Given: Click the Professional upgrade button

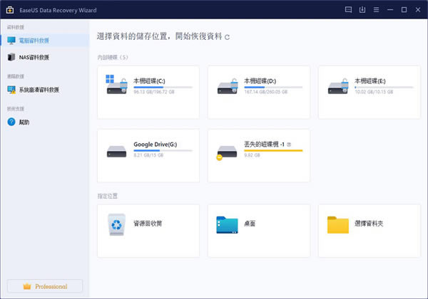Looking at the screenshot, I should (45, 286).
